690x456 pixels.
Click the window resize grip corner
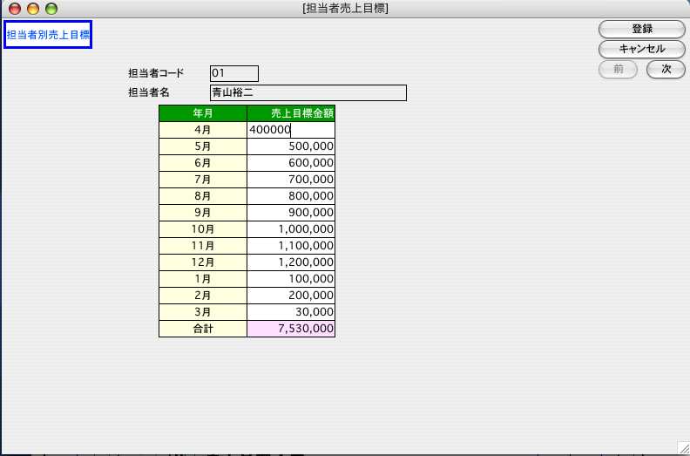click(x=683, y=447)
